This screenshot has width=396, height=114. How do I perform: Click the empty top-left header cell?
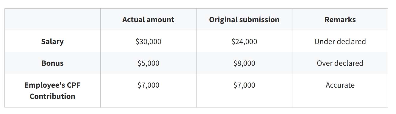52,20
